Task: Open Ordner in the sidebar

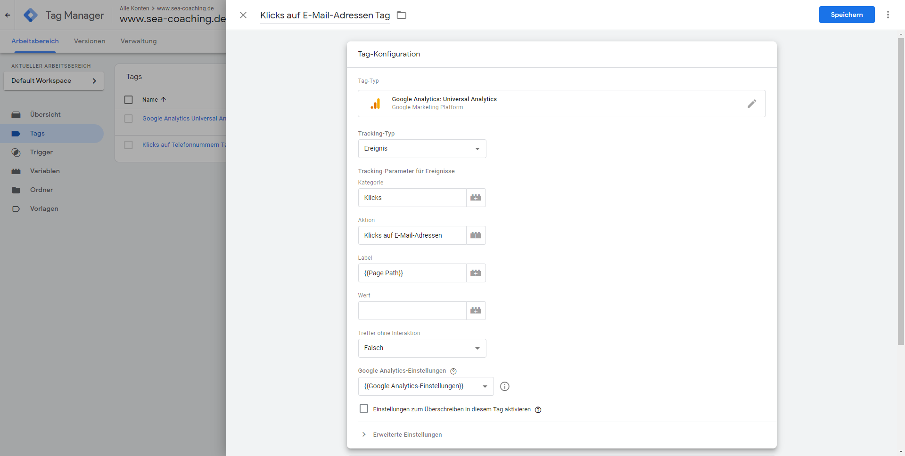Action: [x=41, y=190]
